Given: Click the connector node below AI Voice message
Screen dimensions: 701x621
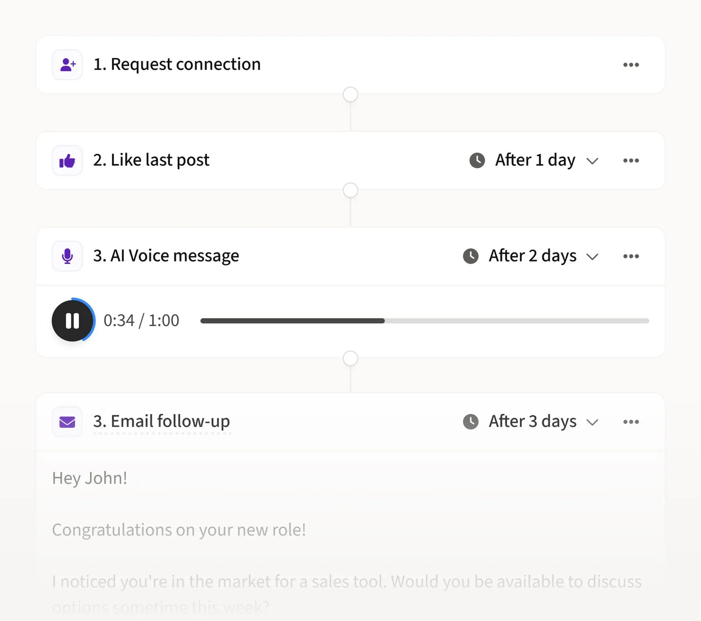Looking at the screenshot, I should [350, 358].
